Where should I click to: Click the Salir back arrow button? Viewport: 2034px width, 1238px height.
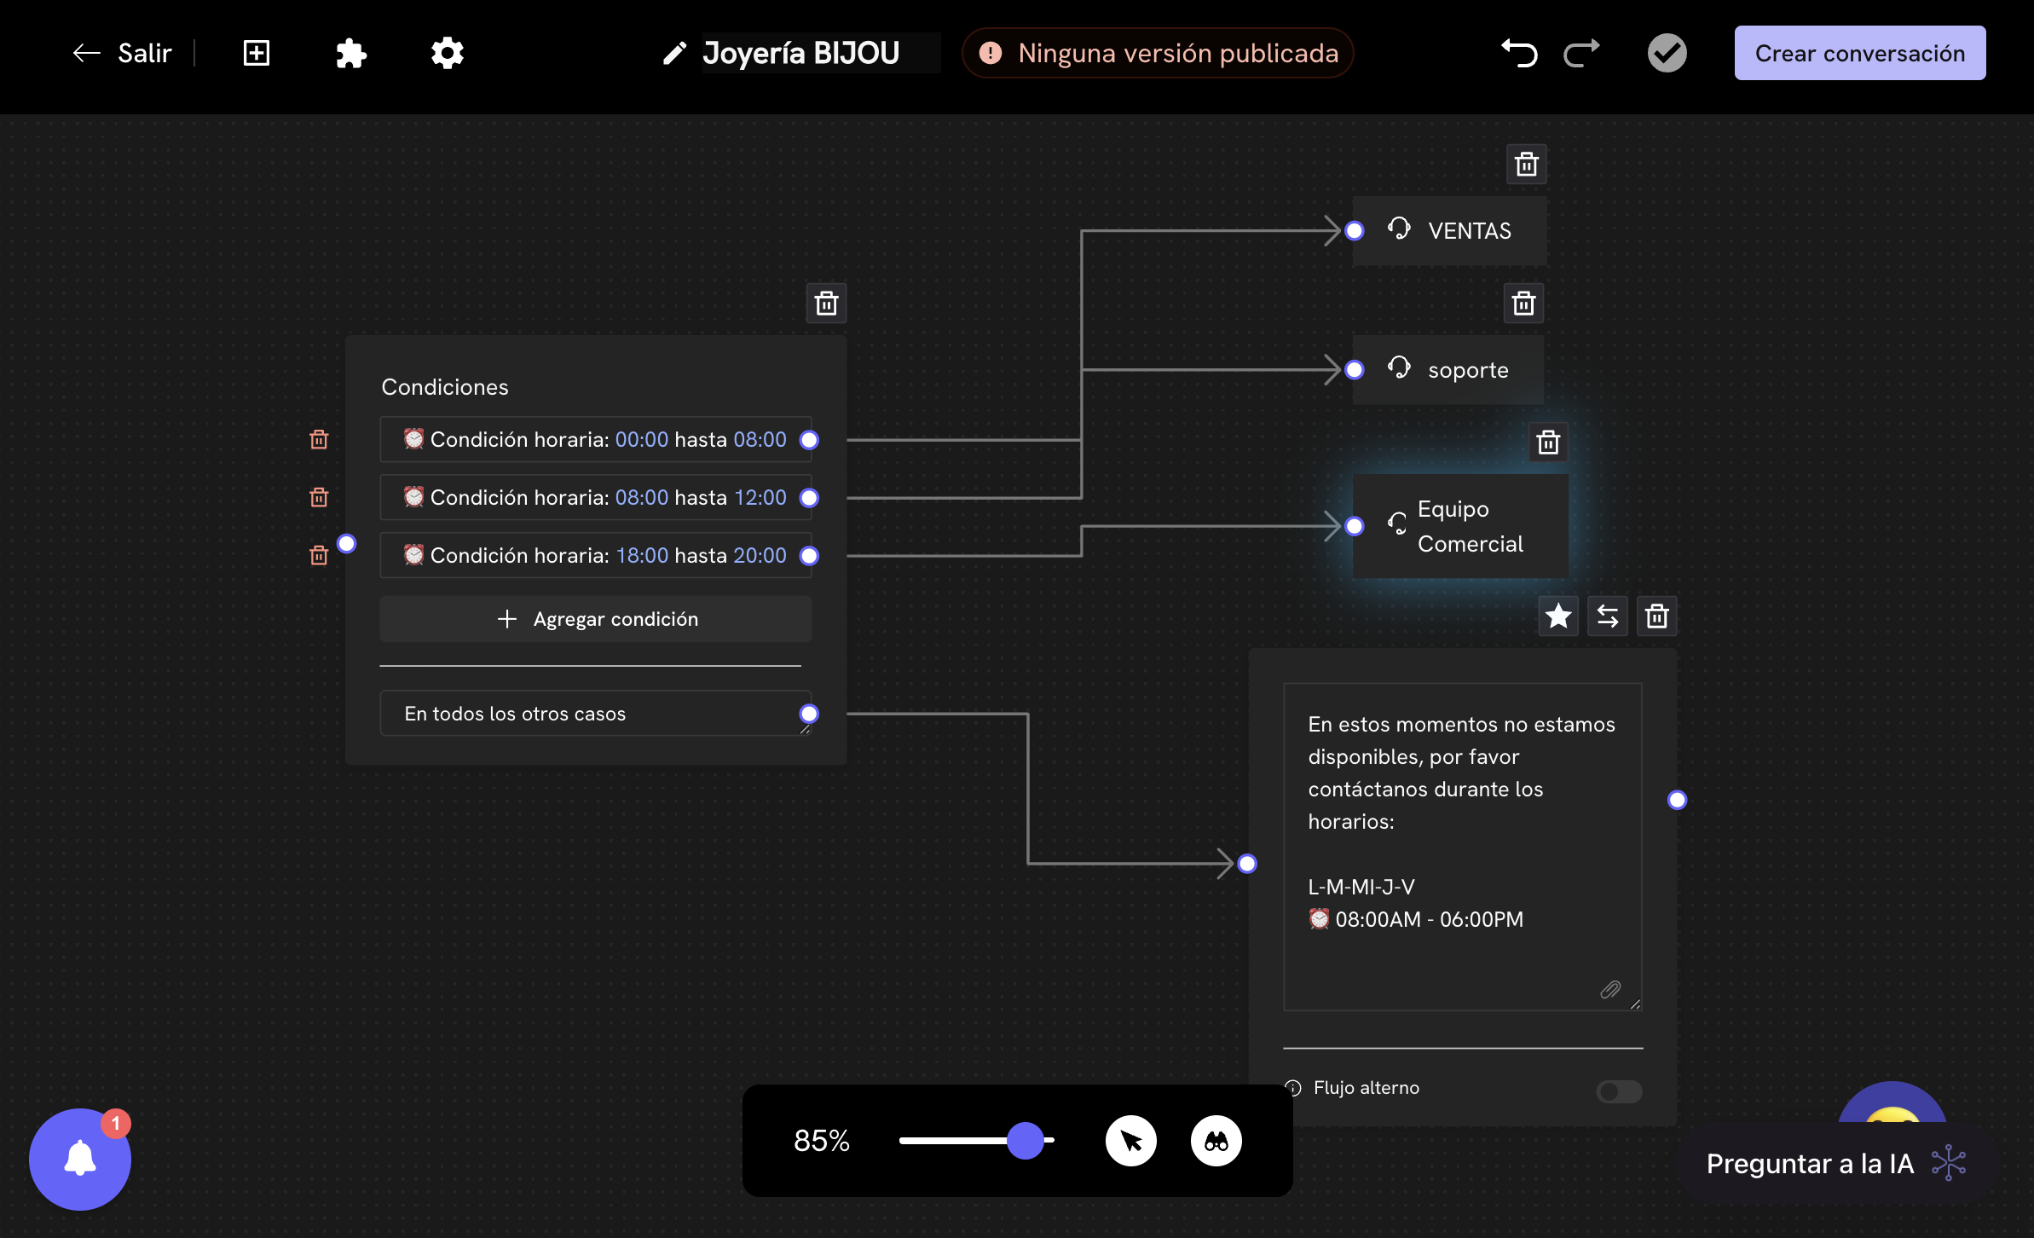point(122,53)
